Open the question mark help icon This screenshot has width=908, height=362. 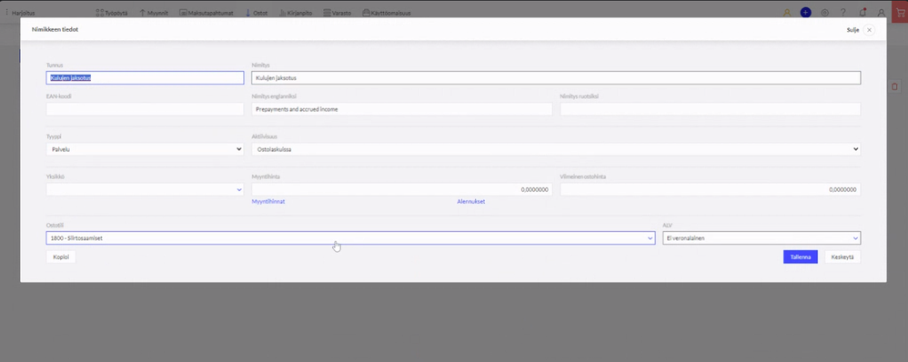click(x=843, y=12)
